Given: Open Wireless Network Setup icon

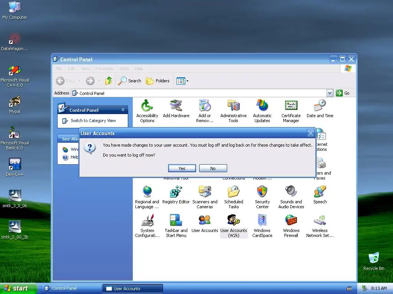Looking at the screenshot, I should click(x=320, y=226).
